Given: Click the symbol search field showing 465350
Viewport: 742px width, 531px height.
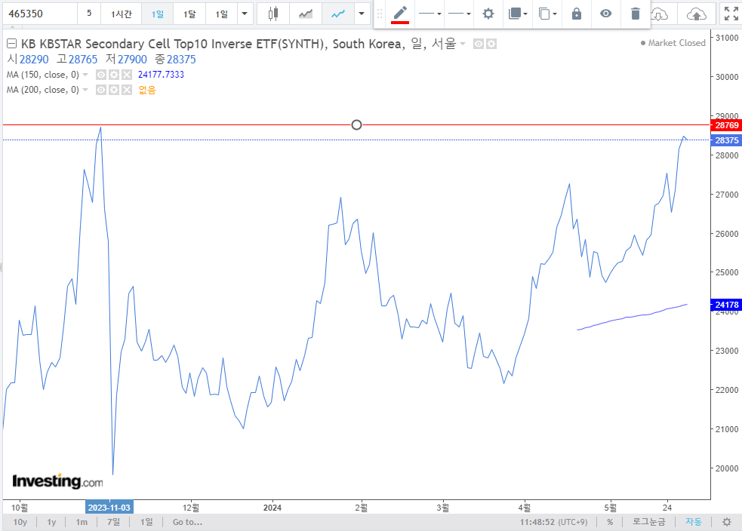Looking at the screenshot, I should click(40, 14).
